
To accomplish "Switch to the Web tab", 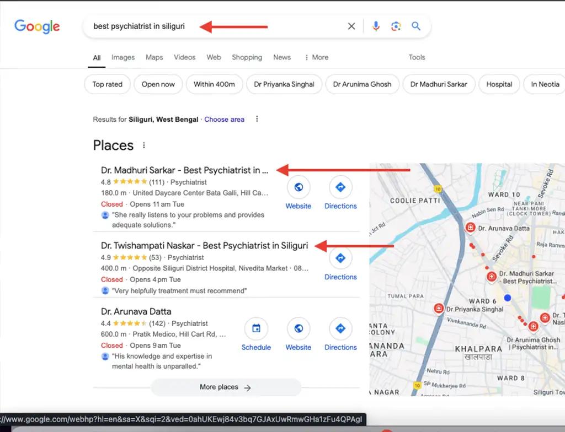I will point(214,57).
